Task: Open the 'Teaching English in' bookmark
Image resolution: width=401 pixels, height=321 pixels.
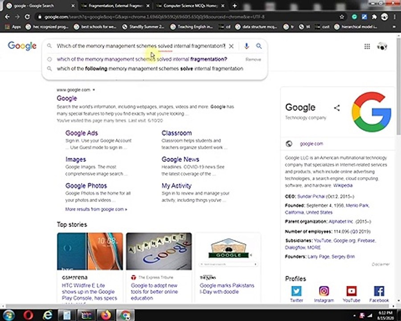Action: pyautogui.click(x=192, y=27)
